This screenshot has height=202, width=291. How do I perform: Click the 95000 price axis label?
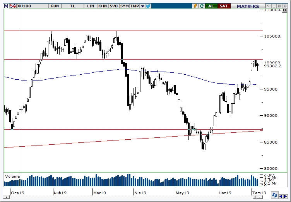(271, 89)
